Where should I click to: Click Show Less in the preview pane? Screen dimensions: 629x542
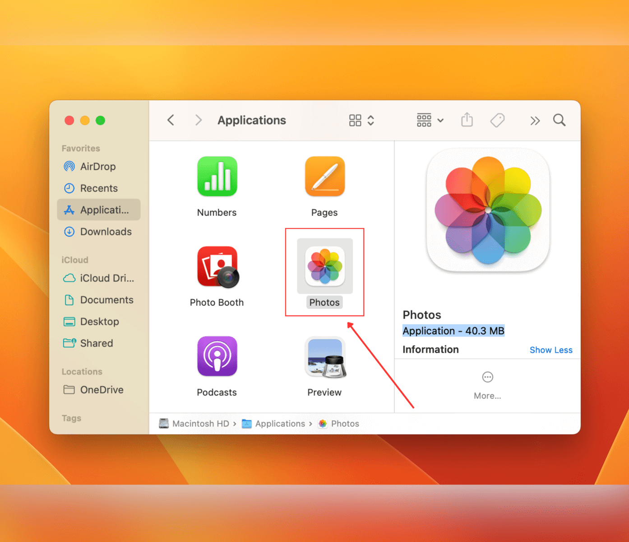(551, 350)
